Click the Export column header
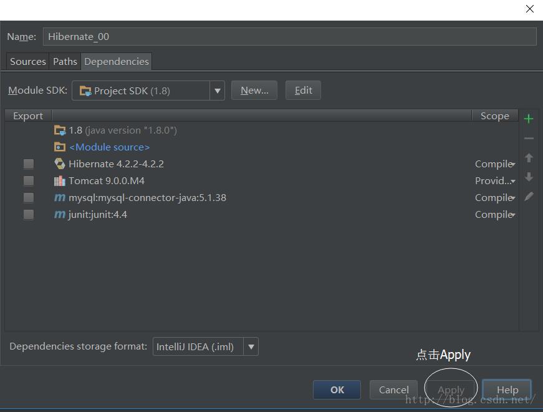Image resolution: width=543 pixels, height=412 pixels. click(x=28, y=116)
